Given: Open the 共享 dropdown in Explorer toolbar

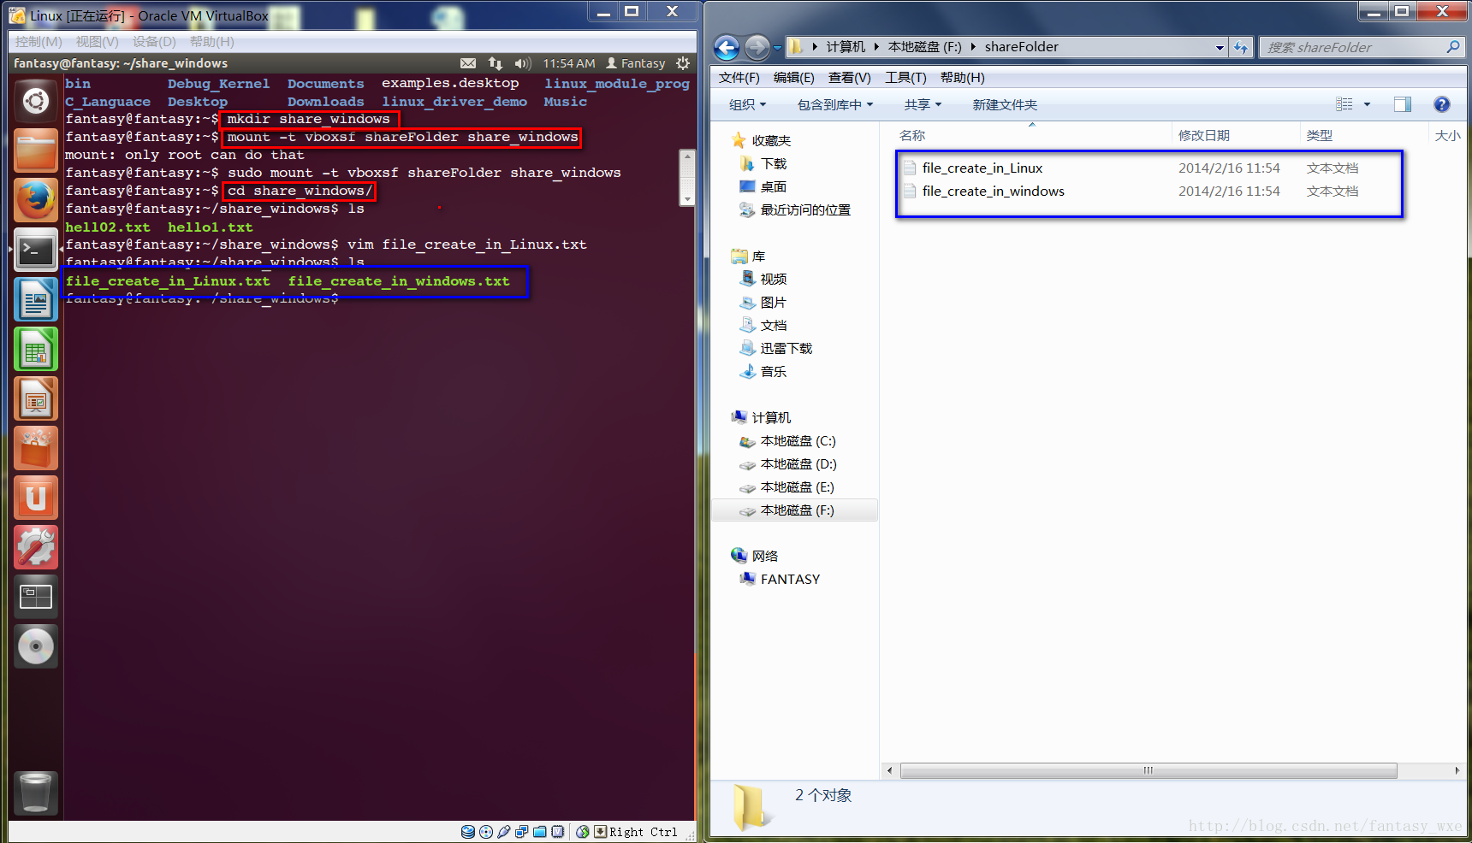Looking at the screenshot, I should [x=923, y=104].
